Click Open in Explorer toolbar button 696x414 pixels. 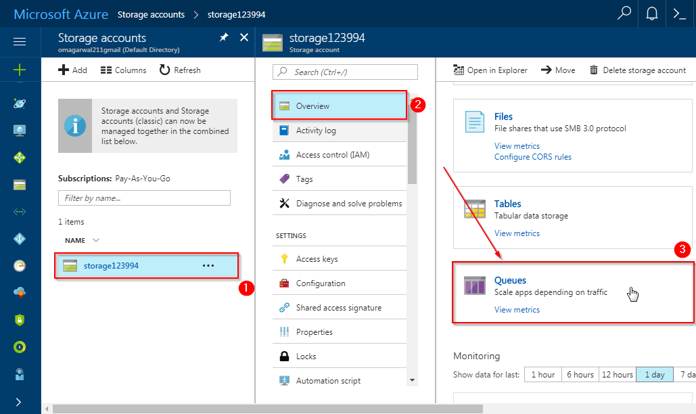click(490, 70)
